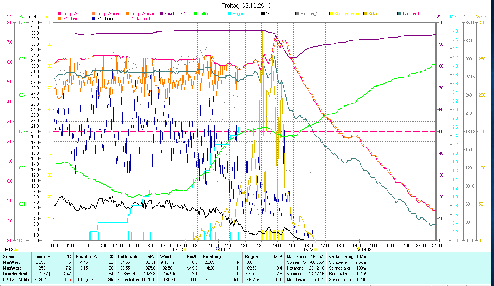Image resolution: width=494 pixels, height=286 pixels.
Task: Click the 24:00 tick on the time axis
Action: tap(437, 245)
